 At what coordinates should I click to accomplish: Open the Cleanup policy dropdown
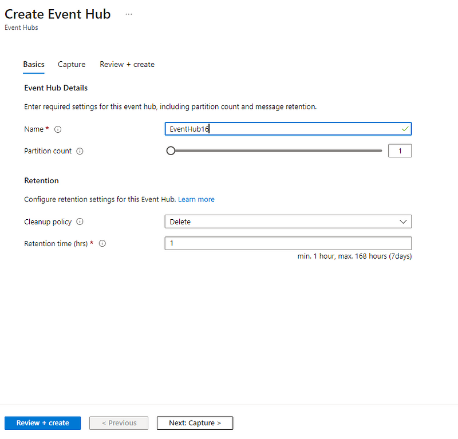288,222
